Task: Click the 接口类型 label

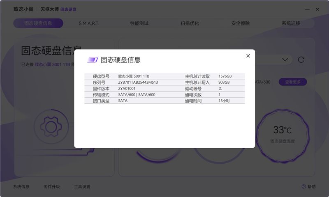Action: [x=101, y=101]
